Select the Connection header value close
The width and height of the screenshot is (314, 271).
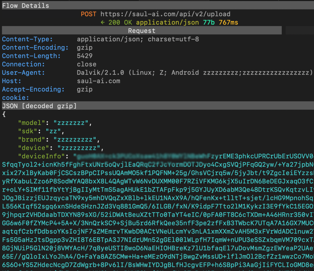pyautogui.click(x=86, y=64)
